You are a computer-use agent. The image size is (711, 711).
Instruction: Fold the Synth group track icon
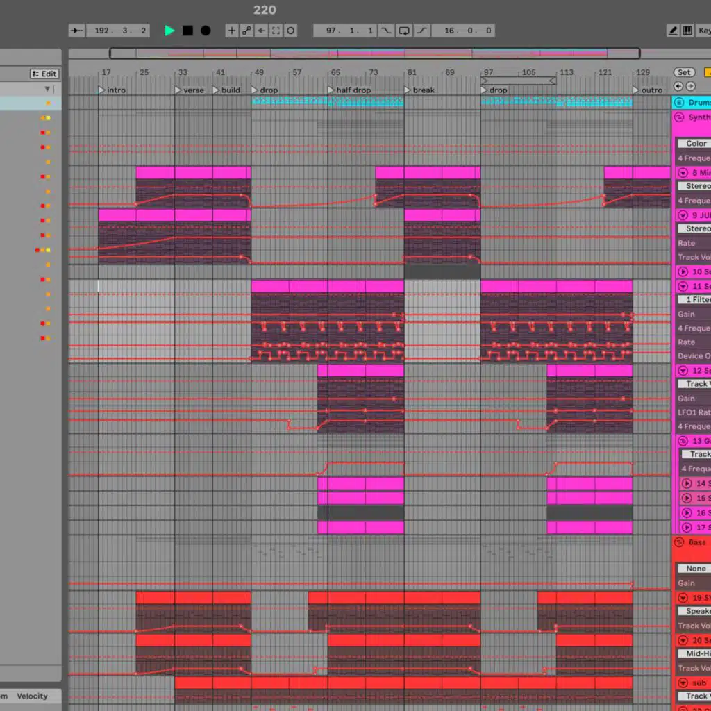coord(679,117)
